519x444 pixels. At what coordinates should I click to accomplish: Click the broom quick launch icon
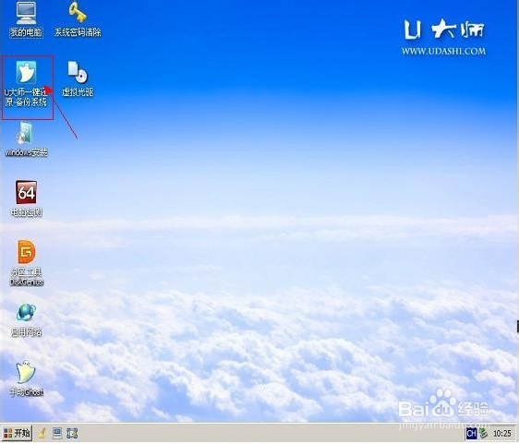point(42,434)
